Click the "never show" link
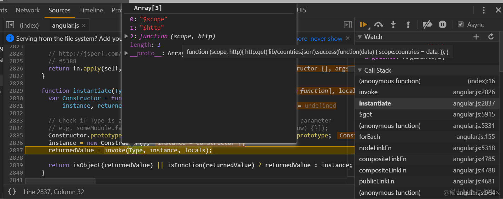This screenshot has height=199, width=503. [x=326, y=39]
